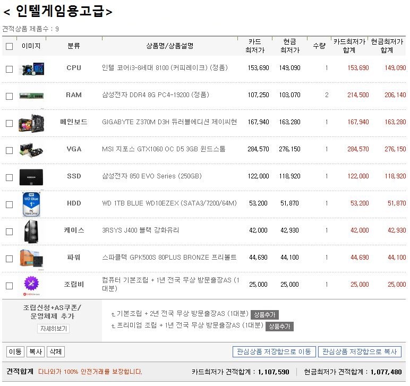
Task: Open product link 스파클텍 GPK500S 80PLUS BRONZE
Action: point(169,258)
